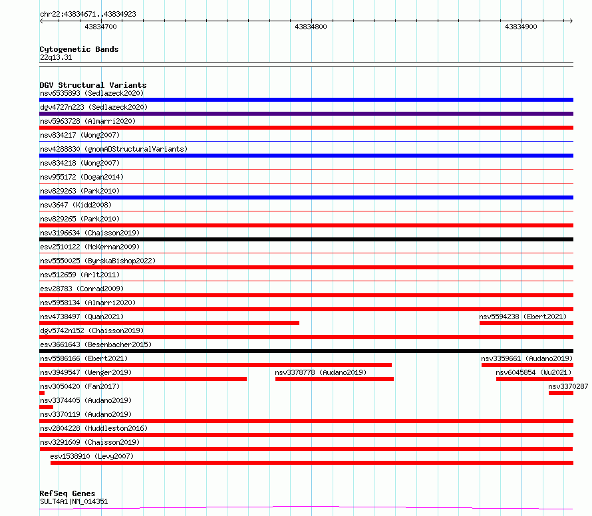Viewport: 592px width, 516px height.
Task: Click the blue bar under nsv6535893
Action: coord(306,100)
